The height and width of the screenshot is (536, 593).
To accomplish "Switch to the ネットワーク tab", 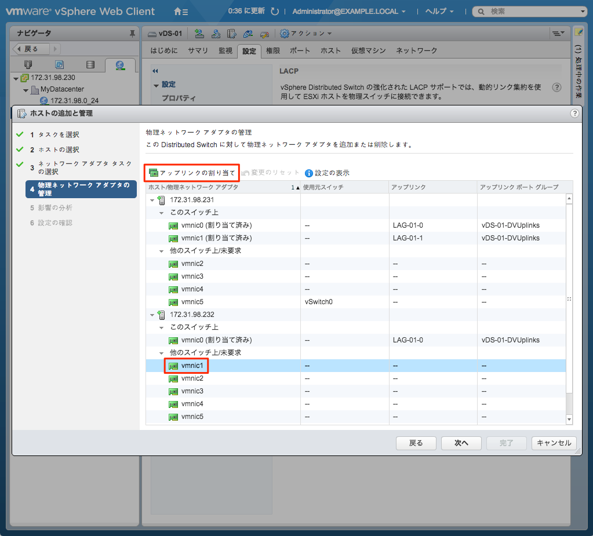I will [416, 50].
